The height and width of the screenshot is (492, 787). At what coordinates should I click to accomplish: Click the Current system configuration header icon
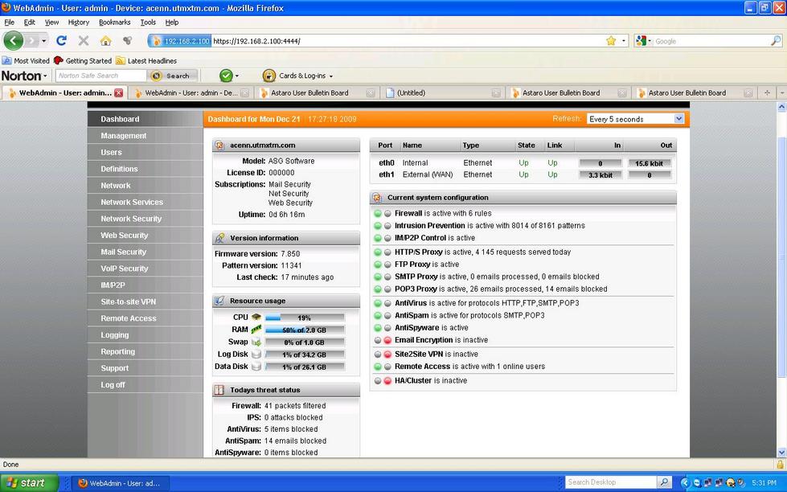pyautogui.click(x=377, y=197)
